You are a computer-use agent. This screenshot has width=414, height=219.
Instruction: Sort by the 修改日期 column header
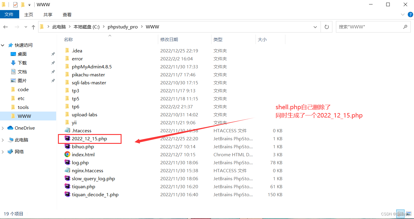pyautogui.click(x=169, y=39)
